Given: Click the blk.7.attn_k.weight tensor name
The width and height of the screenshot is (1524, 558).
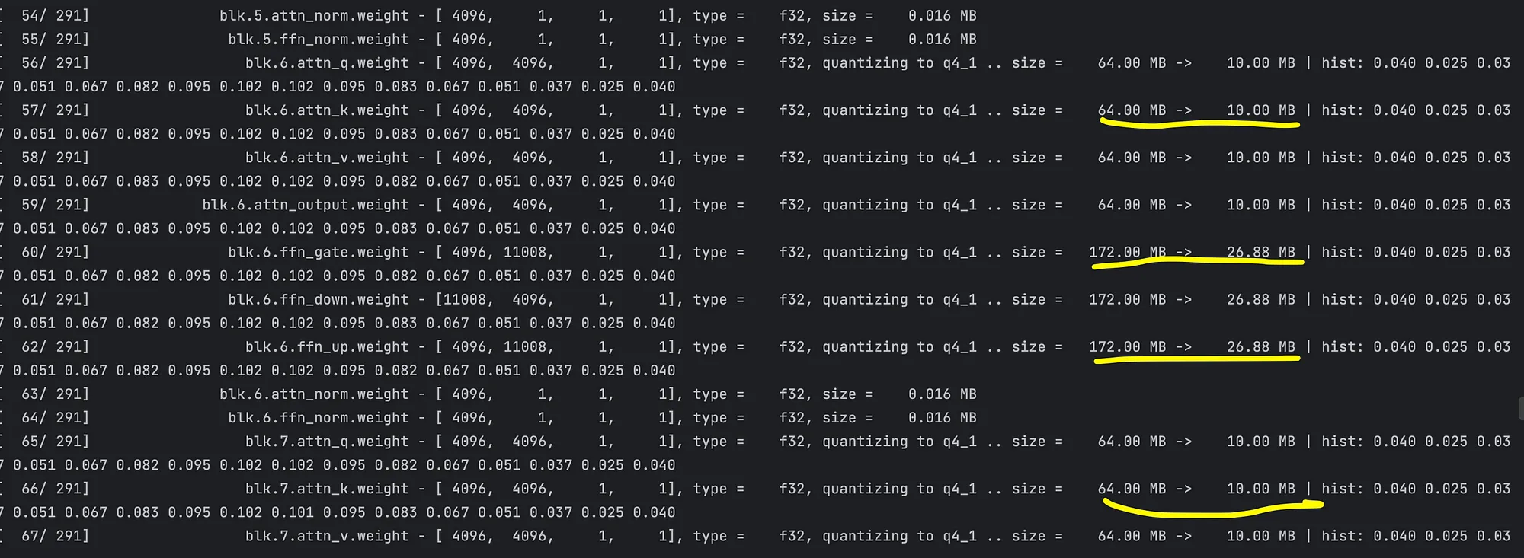Looking at the screenshot, I should point(327,489).
